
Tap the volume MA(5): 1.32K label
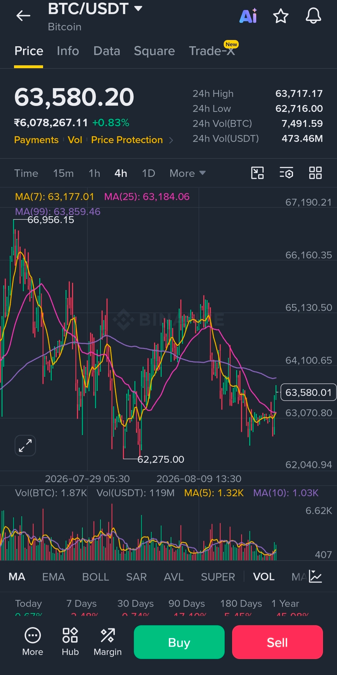214,493
